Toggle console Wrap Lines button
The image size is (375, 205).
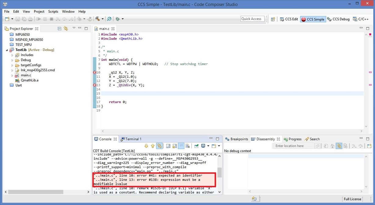pos(181,146)
